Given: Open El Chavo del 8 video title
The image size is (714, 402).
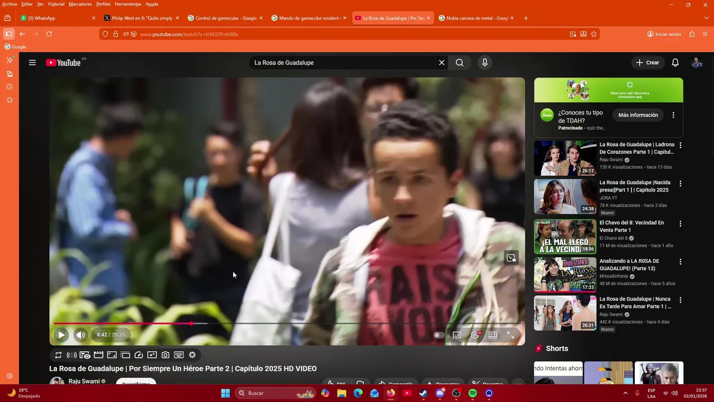Looking at the screenshot, I should (632, 226).
